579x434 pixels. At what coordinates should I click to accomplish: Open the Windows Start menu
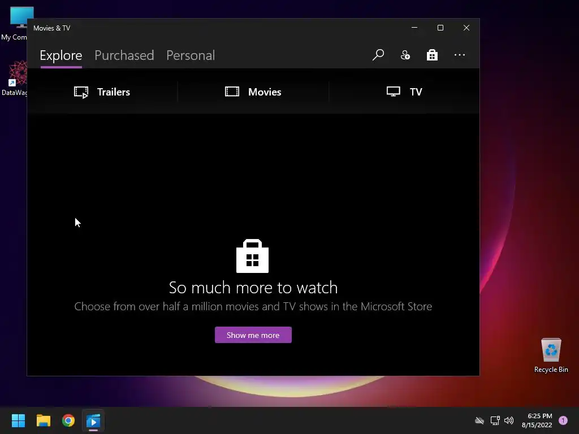tap(18, 420)
